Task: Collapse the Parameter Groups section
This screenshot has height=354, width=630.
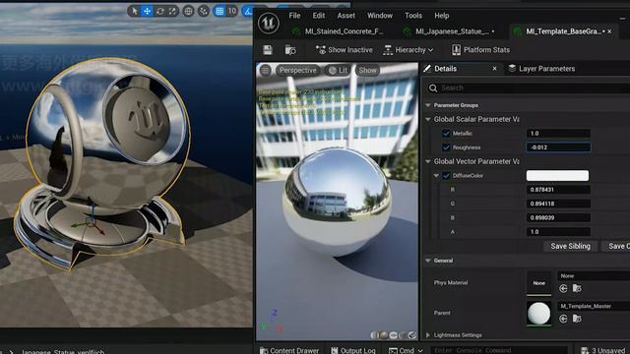Action: pos(428,105)
